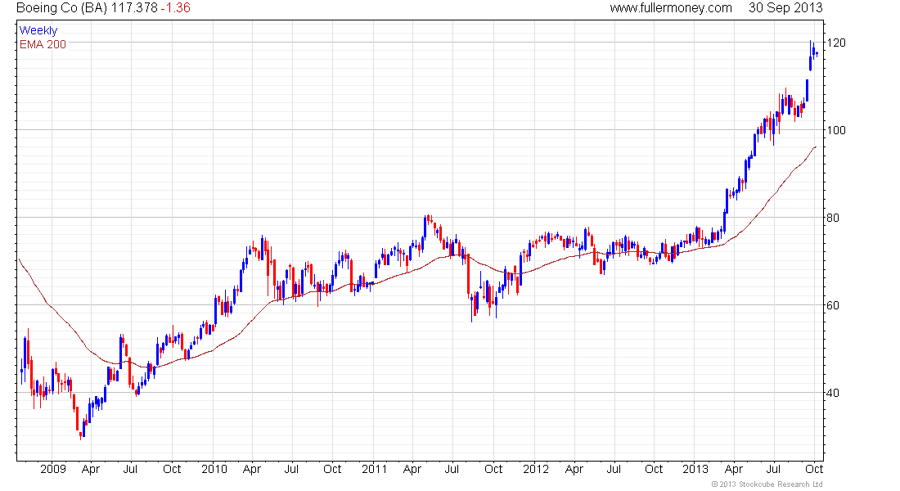Image resolution: width=900 pixels, height=491 pixels.
Task: Select the Weekly legend label
Action: pyautogui.click(x=38, y=30)
